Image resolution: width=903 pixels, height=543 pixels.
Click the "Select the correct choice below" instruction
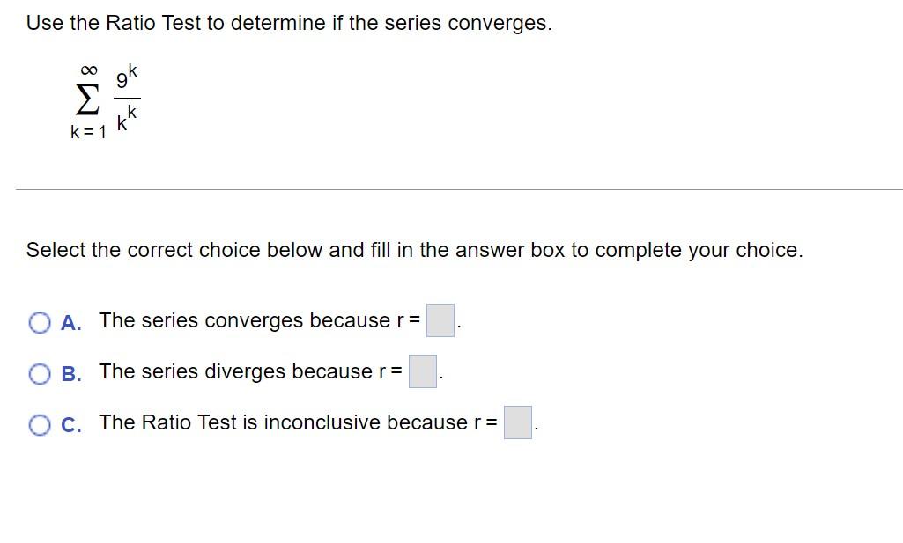coord(414,250)
